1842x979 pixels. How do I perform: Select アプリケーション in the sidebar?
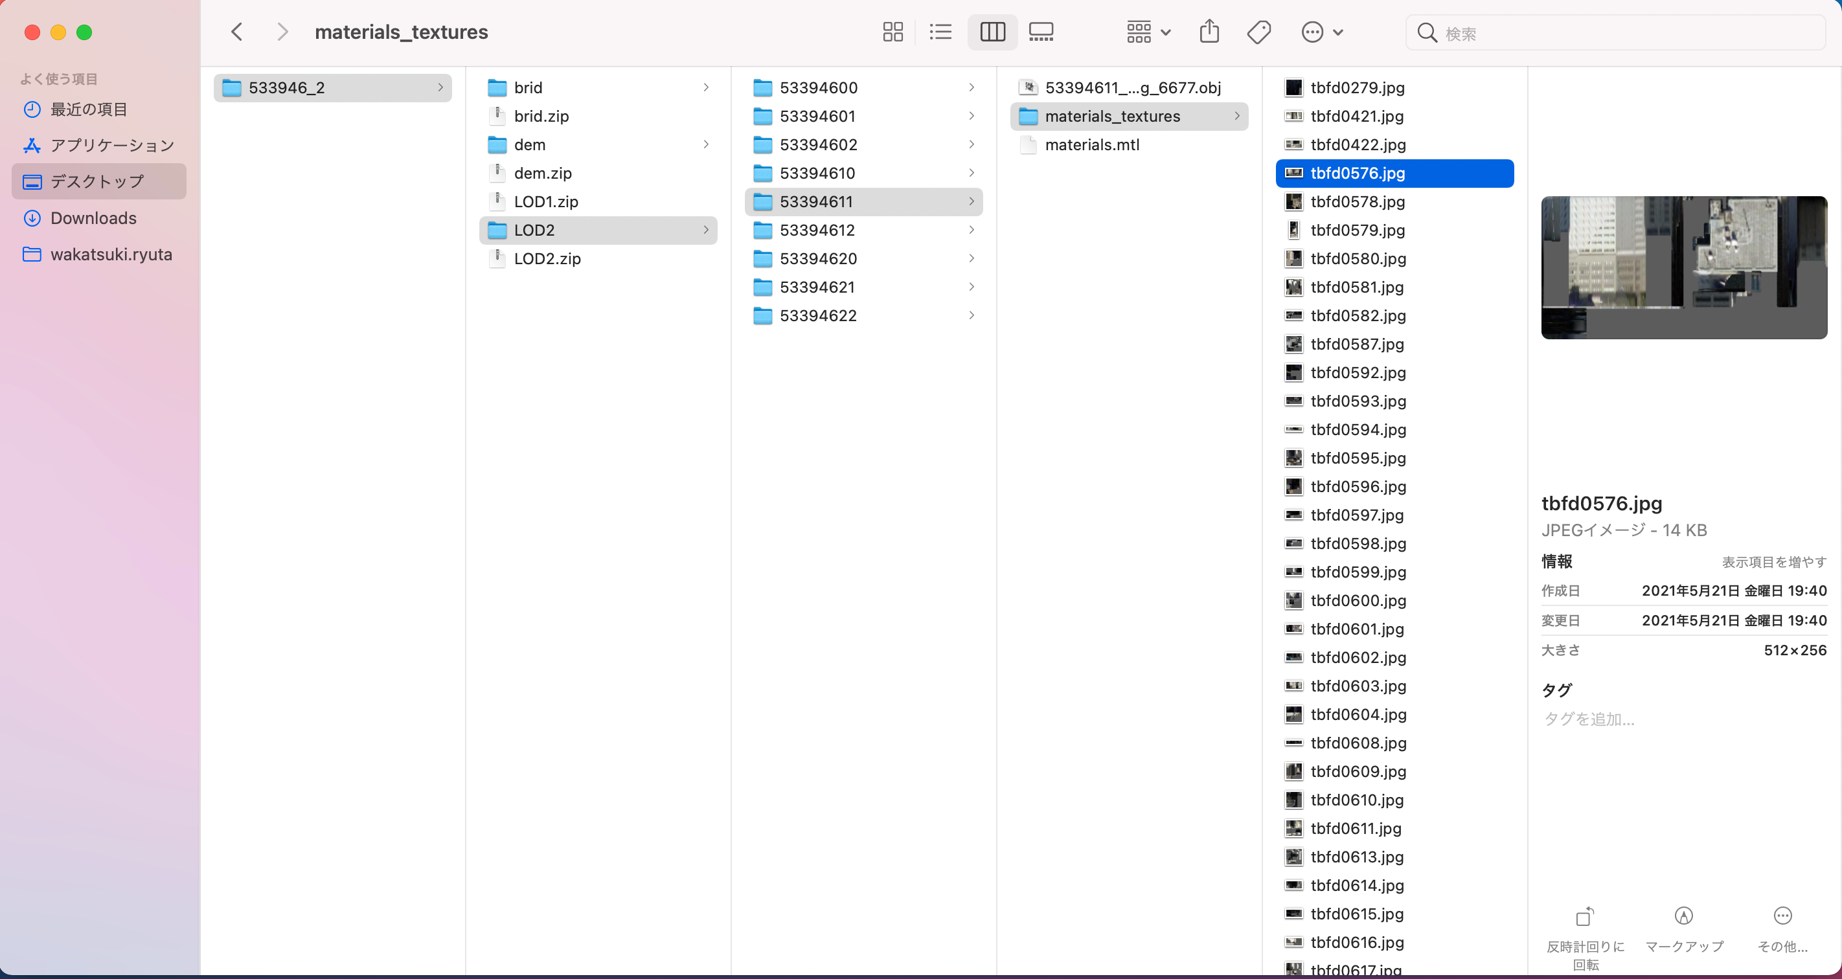98,145
